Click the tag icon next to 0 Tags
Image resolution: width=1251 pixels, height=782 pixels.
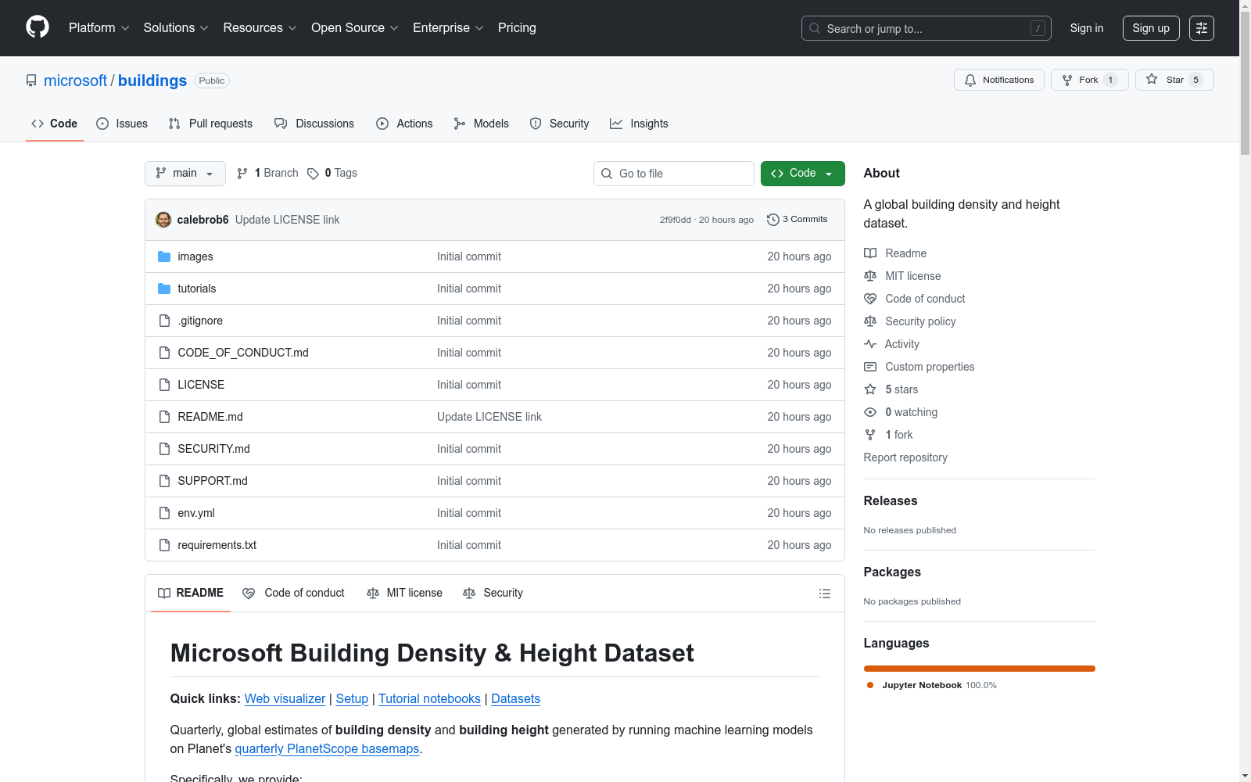click(313, 174)
